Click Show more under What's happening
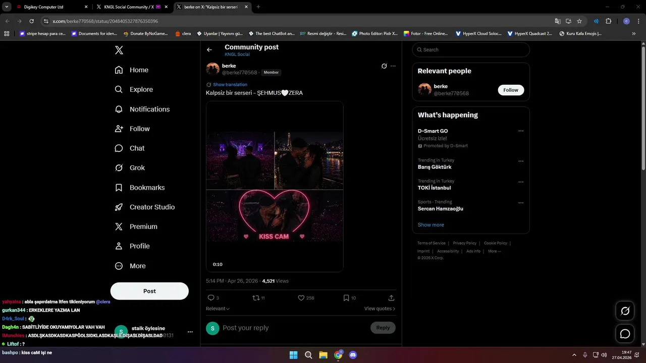The width and height of the screenshot is (646, 363). click(431, 225)
